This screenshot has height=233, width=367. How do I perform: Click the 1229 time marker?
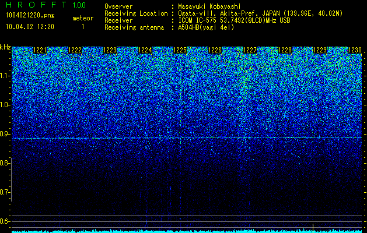320,50
